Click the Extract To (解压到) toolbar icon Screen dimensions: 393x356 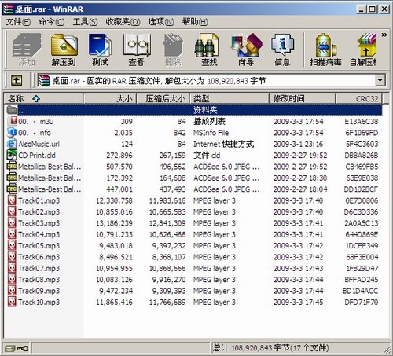[x=64, y=45]
